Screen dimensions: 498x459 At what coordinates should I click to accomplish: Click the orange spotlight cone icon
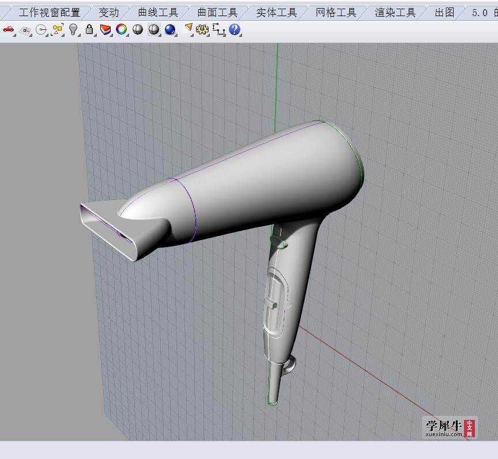click(189, 29)
